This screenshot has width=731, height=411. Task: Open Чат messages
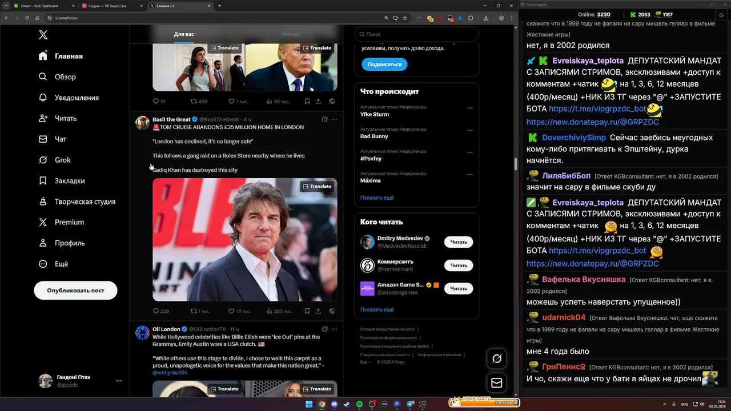point(53,139)
